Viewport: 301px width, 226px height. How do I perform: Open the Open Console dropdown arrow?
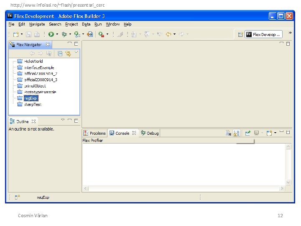pyautogui.click(x=275, y=133)
